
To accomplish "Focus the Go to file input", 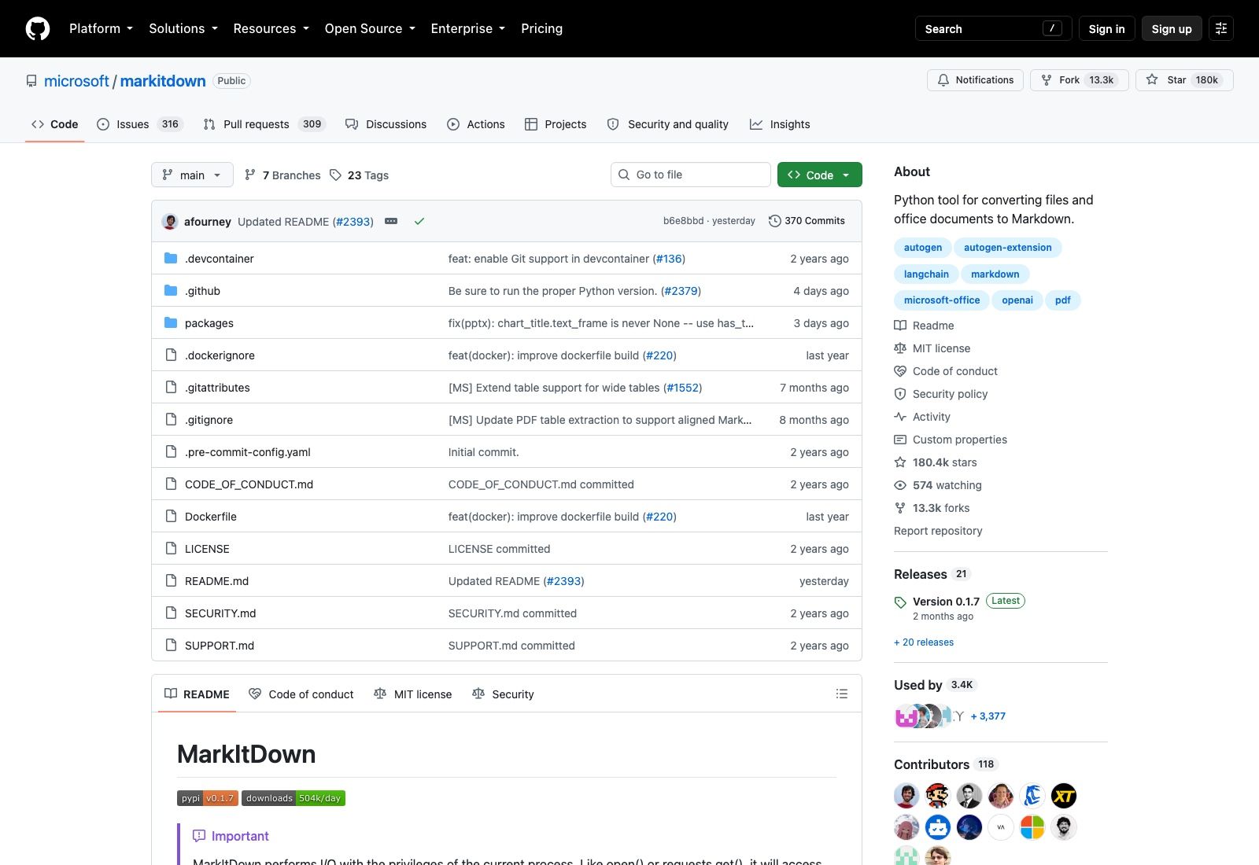I will (691, 175).
